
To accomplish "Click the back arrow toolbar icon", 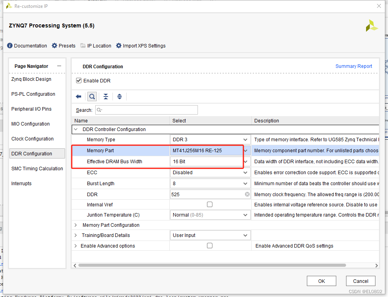I will [79, 97].
